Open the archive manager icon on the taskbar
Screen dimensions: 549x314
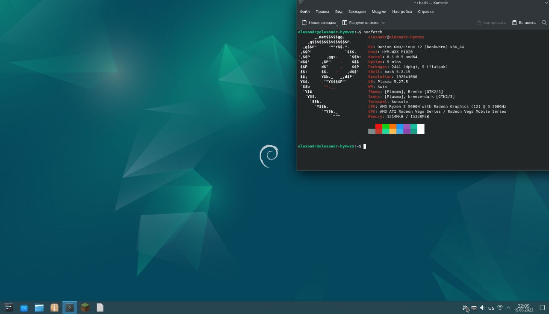pyautogui.click(x=54, y=307)
